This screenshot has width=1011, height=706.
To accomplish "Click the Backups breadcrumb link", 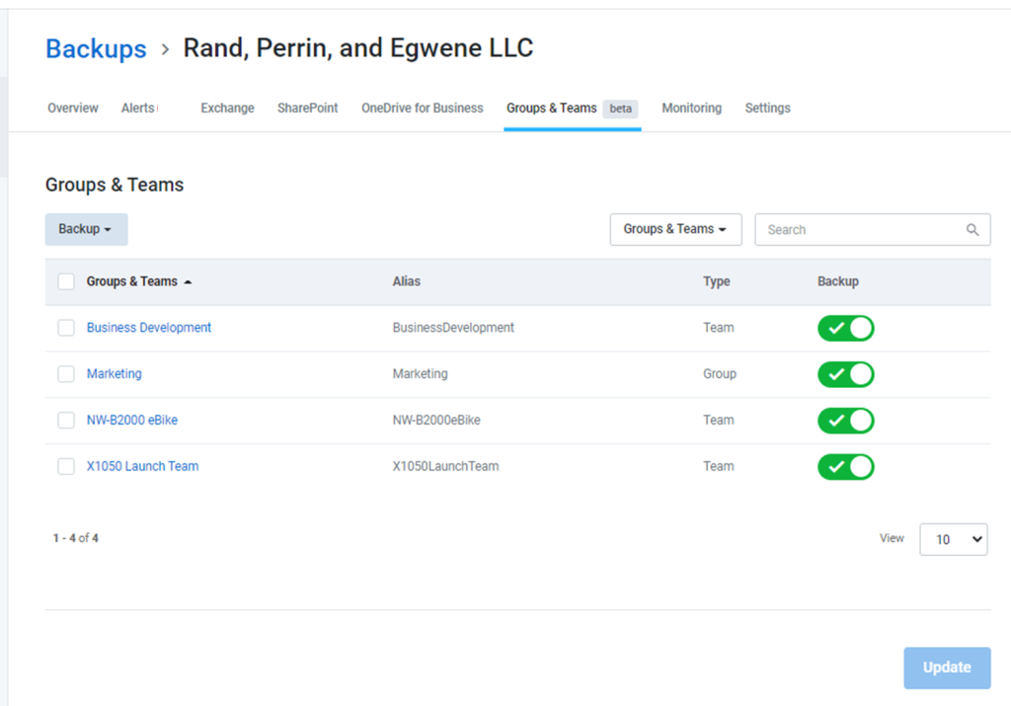I will (96, 49).
